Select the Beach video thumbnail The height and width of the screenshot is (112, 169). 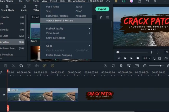(x=35, y=31)
